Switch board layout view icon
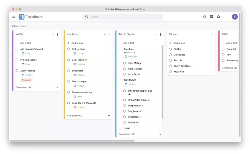The width and height of the screenshot is (250, 154). 211,17
